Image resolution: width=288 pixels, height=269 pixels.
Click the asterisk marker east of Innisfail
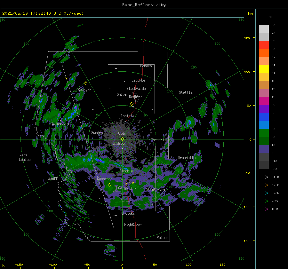[x=152, y=110]
